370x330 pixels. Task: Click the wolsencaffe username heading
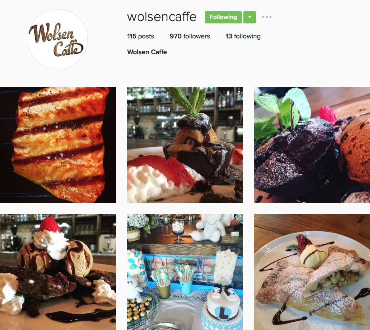pos(161,17)
